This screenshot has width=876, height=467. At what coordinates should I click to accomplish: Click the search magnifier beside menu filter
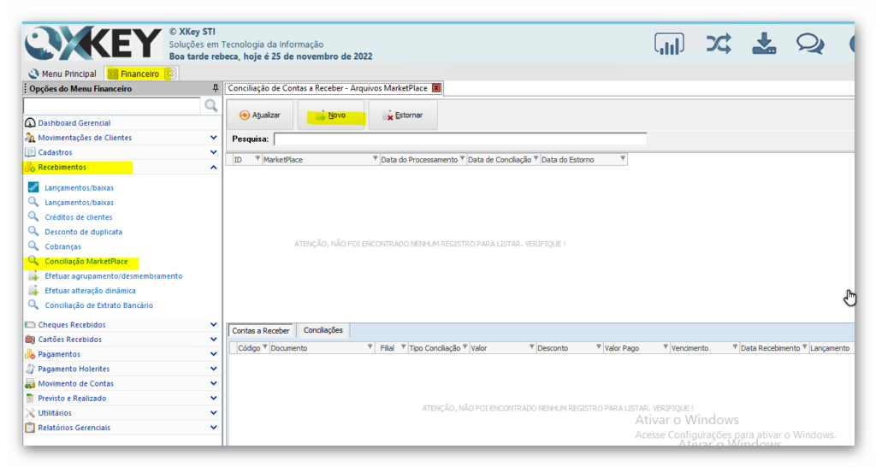pyautogui.click(x=210, y=105)
